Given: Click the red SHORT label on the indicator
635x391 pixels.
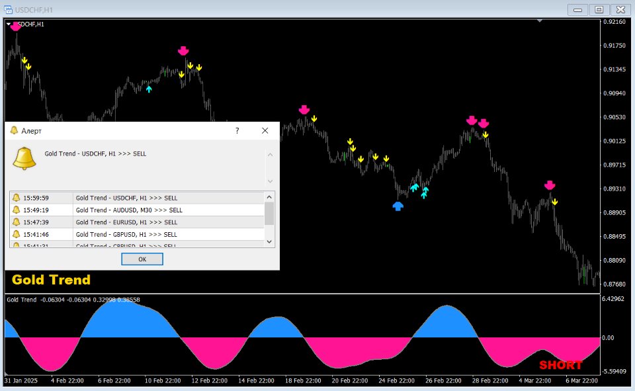Looking at the screenshot, I should click(560, 364).
